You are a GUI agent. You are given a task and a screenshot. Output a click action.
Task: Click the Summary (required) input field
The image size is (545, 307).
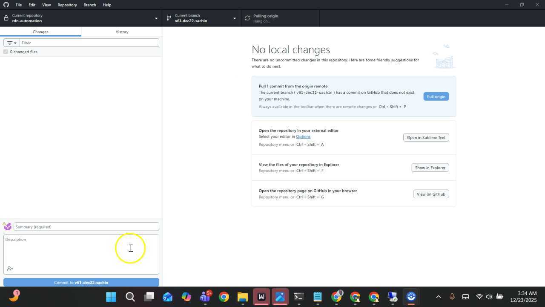point(86,227)
